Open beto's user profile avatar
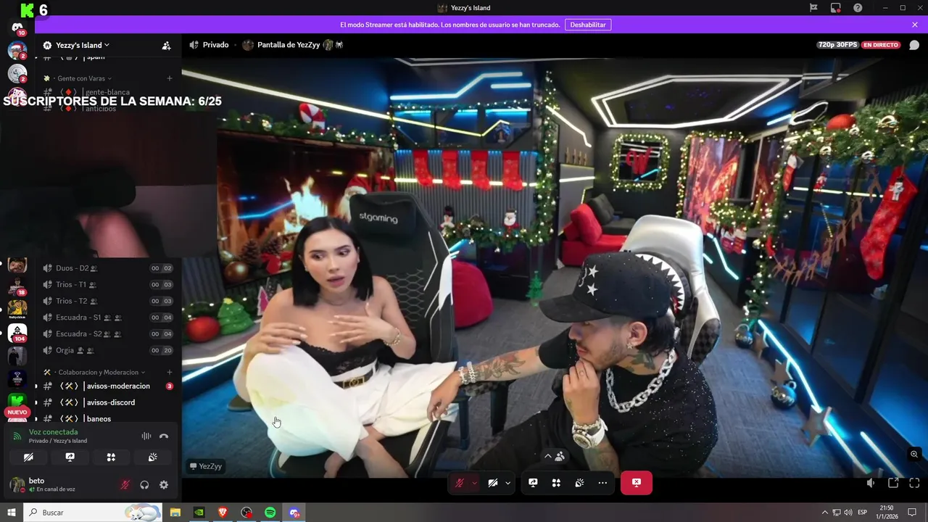928x522 pixels. click(17, 485)
